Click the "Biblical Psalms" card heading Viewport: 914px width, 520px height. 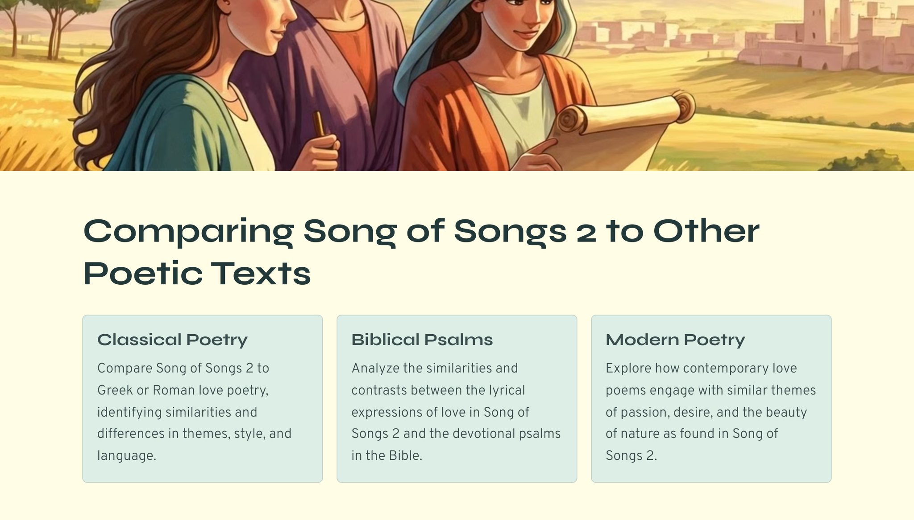click(422, 340)
